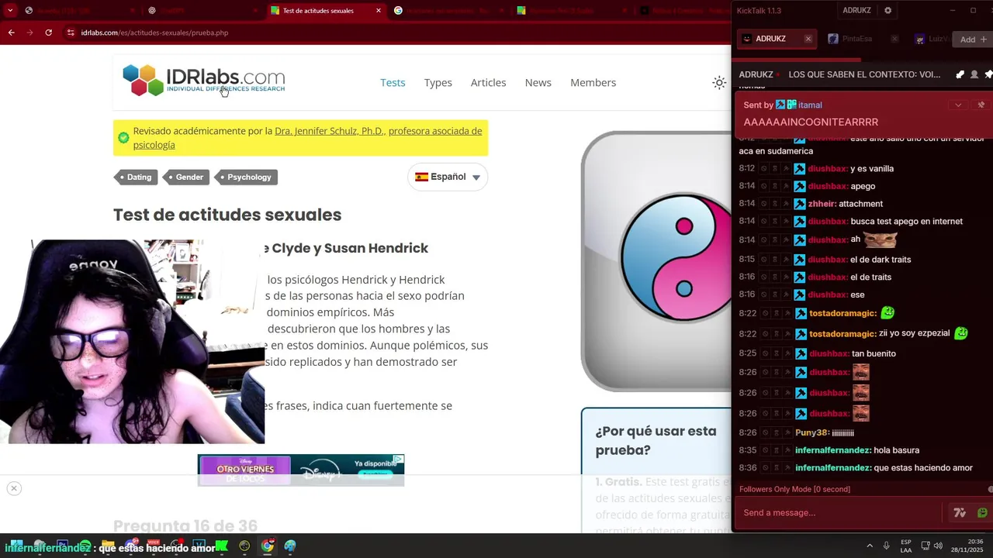
Task: Reload the browser page
Action: pos(48,33)
